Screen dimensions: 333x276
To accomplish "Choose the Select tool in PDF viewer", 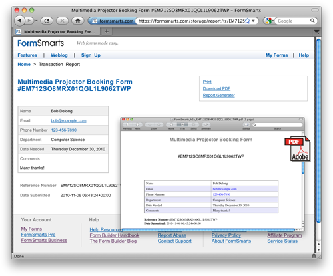I will tap(194, 125).
